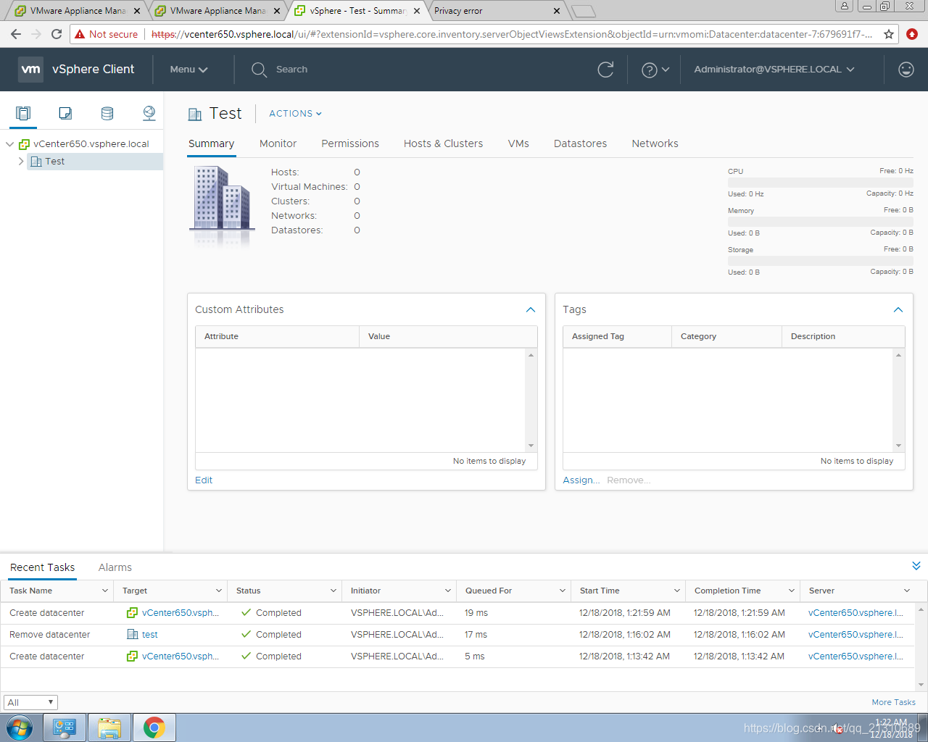Viewport: 928px width, 742px height.
Task: Close the Privacy error browser tab
Action: click(556, 11)
